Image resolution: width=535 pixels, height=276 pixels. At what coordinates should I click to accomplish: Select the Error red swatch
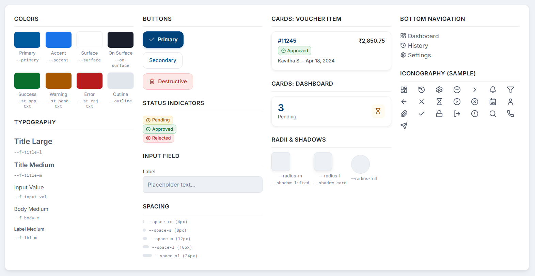click(x=90, y=81)
